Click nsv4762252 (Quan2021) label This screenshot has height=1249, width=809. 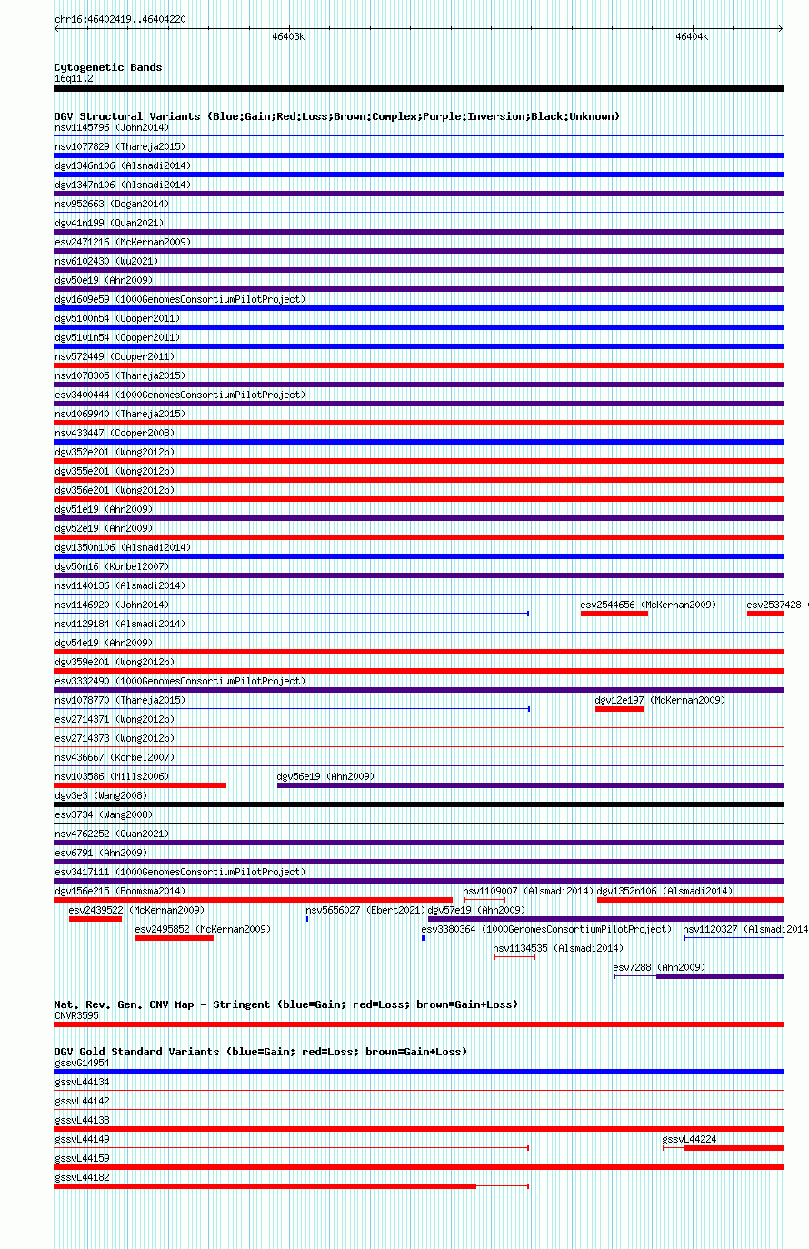pos(112,834)
